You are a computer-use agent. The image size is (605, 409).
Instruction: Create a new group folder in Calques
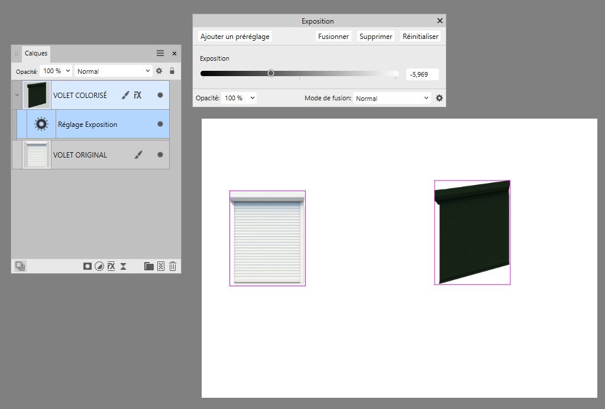(149, 266)
